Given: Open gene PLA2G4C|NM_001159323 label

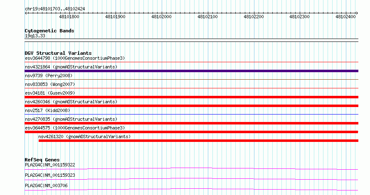Looking at the screenshot, I should 50,175.
